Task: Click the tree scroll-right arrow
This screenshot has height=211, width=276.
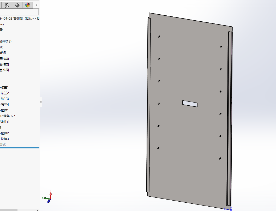Action: point(37,210)
